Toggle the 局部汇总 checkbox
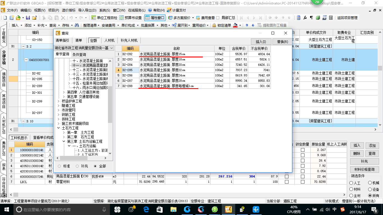Image resolution: width=383 pixels, height=215 pixels. 218,18
